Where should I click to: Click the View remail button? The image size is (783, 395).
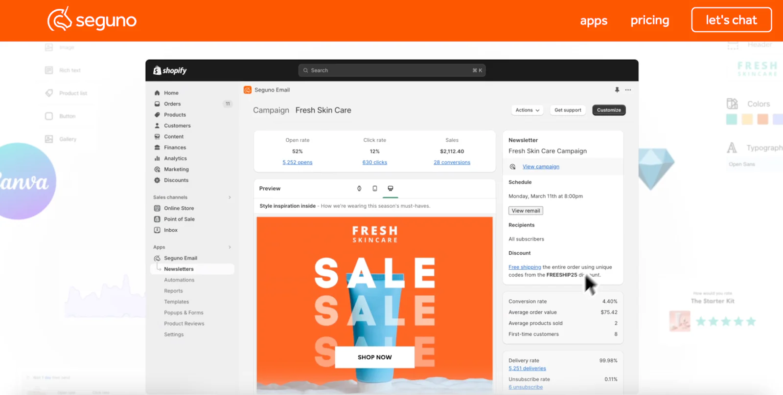click(526, 211)
